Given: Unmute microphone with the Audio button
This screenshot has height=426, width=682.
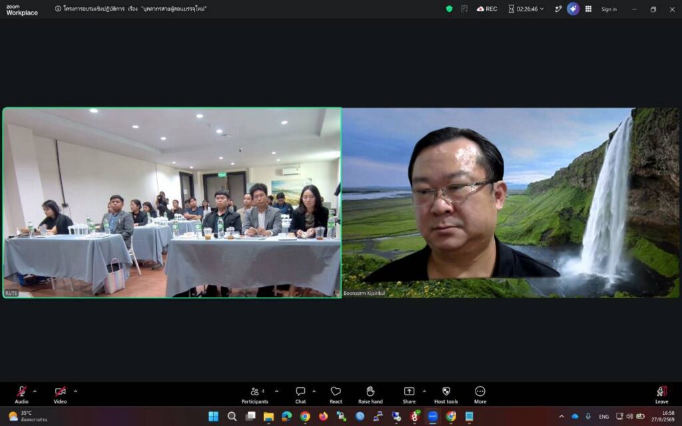Looking at the screenshot, I should click(x=21, y=395).
